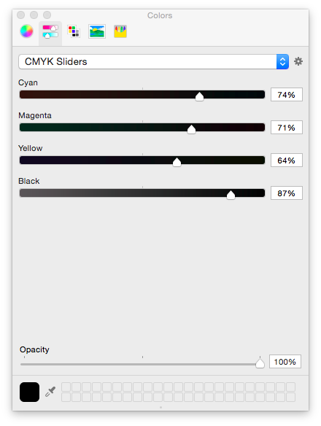Click the Magenta slider handle
321x426 pixels.
(191, 129)
